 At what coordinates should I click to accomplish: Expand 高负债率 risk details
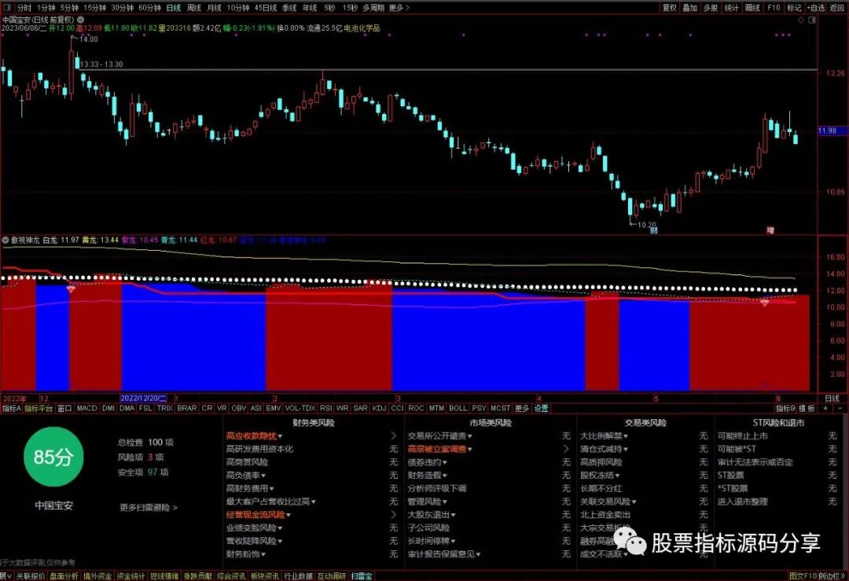tap(246, 476)
